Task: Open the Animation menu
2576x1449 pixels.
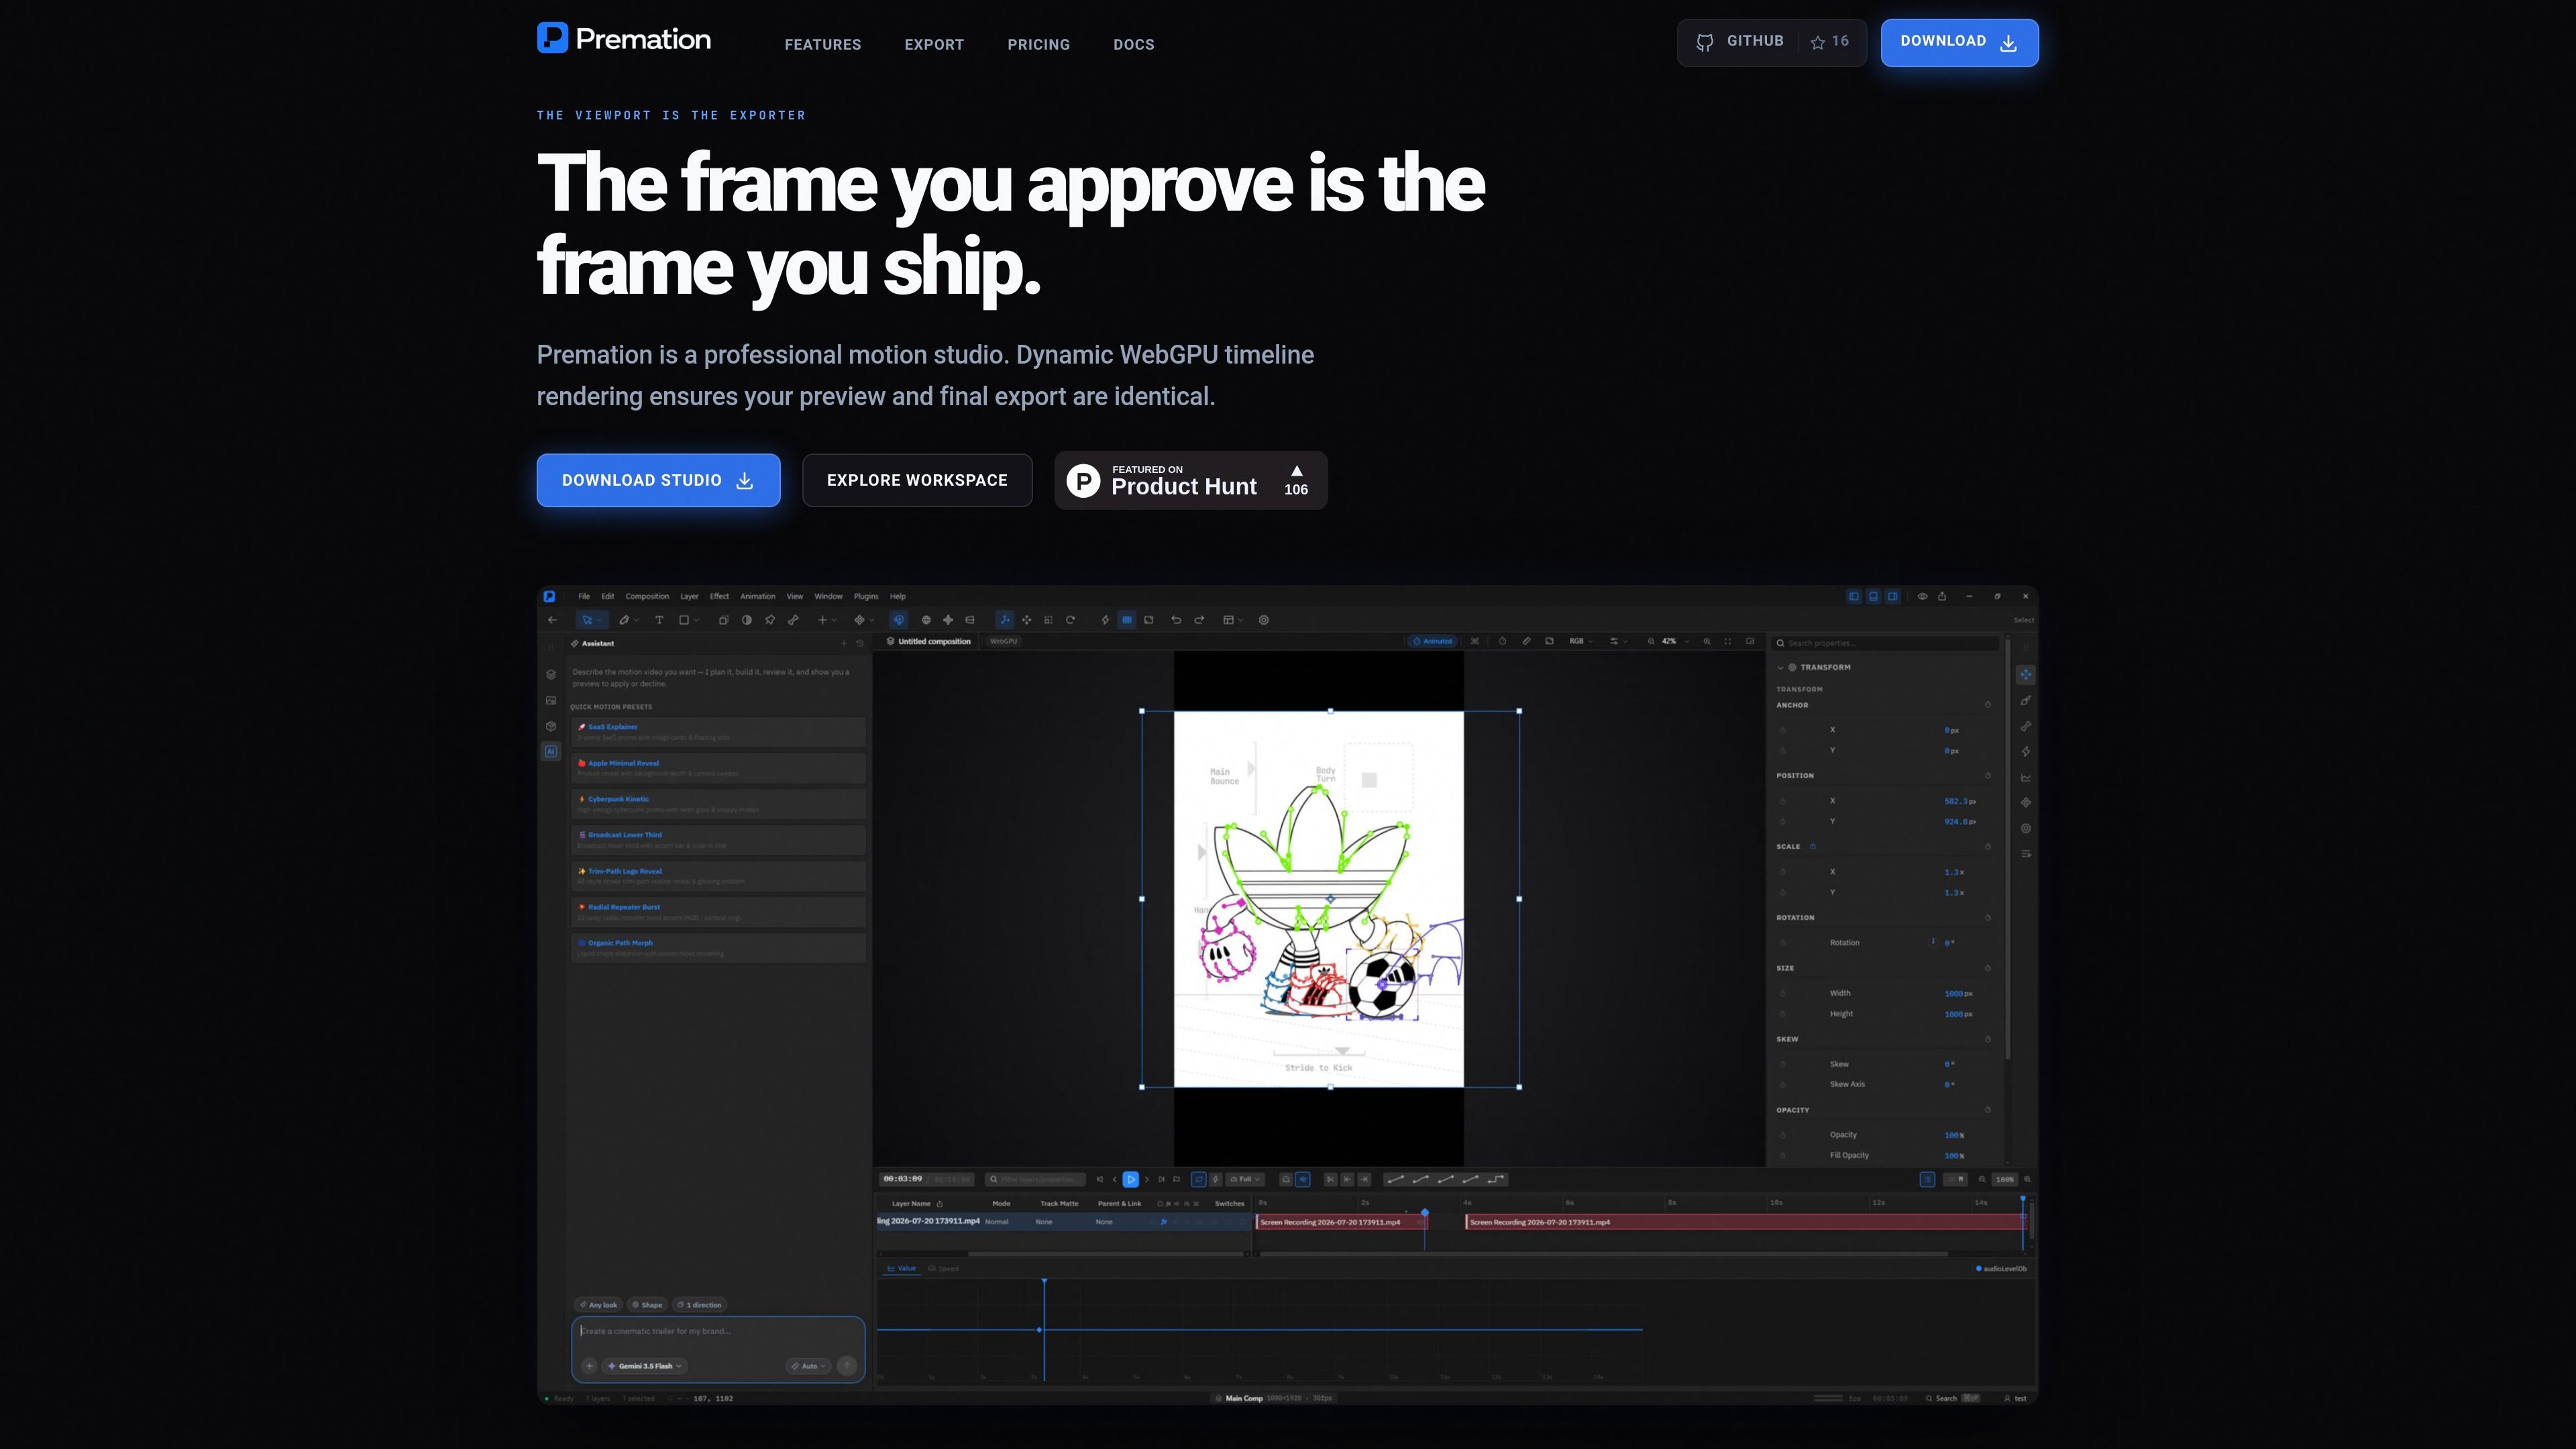Action: [757, 596]
